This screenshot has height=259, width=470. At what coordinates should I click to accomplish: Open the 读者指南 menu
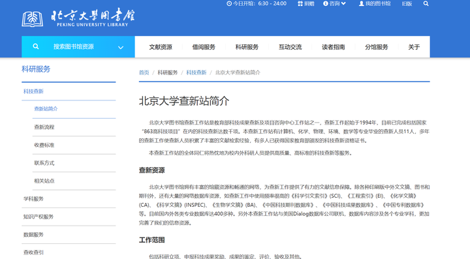click(334, 47)
